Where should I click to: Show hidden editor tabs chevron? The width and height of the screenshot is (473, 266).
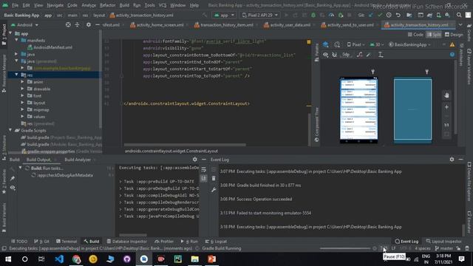460,25
